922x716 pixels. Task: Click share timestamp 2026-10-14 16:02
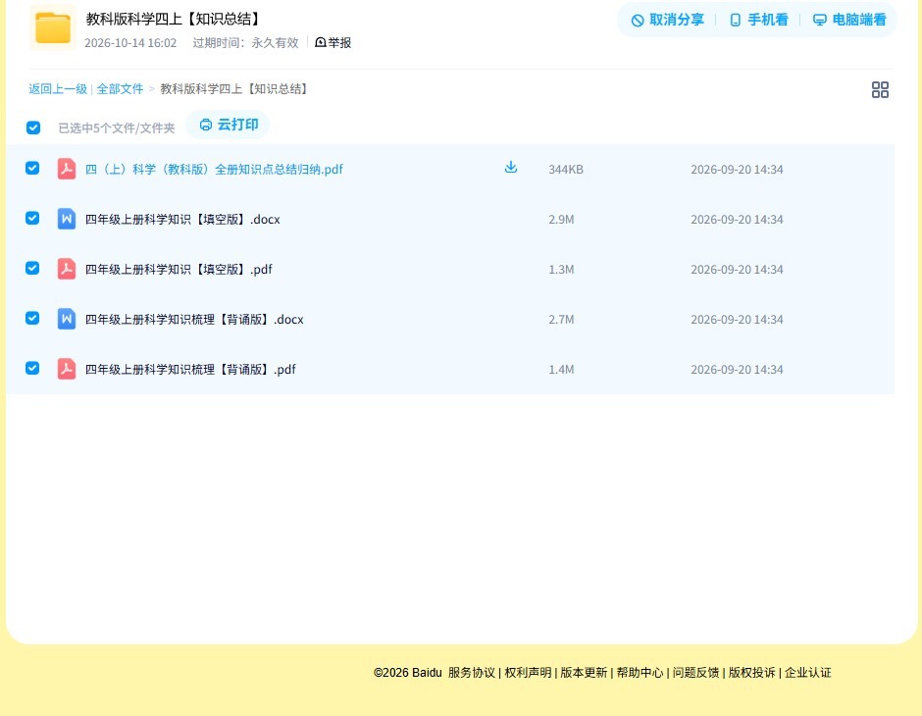[x=130, y=43]
